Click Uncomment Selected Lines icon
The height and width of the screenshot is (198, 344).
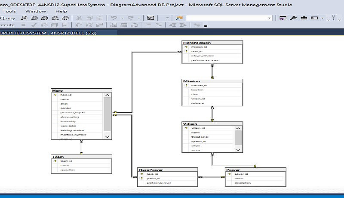[159, 25]
